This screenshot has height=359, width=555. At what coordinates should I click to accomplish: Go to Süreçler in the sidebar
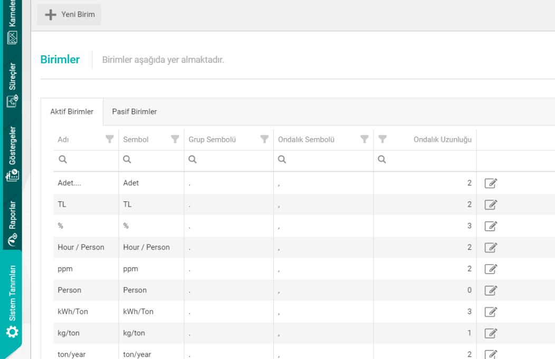11,85
